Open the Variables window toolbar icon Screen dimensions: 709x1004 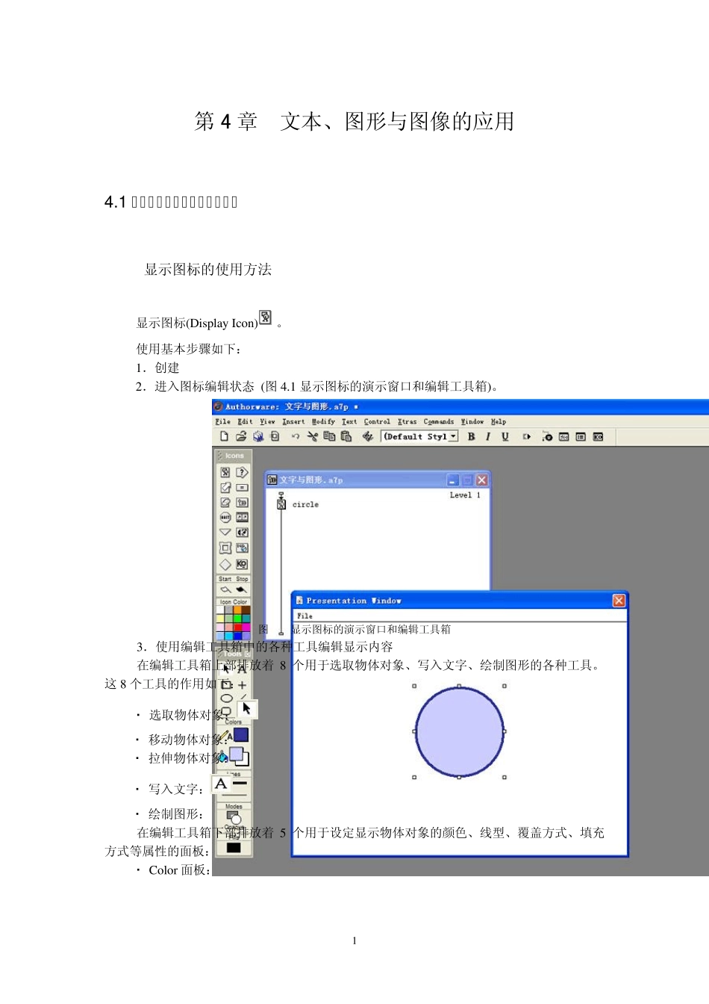(581, 436)
